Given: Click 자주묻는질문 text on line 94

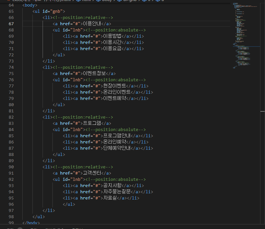Looking at the screenshot, I should (x=117, y=192).
